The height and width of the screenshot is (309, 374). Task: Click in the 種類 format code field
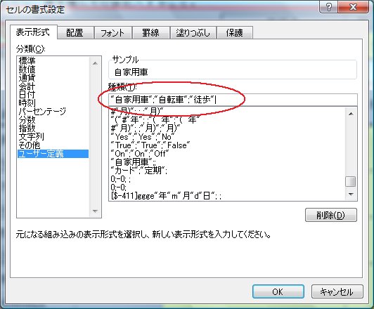(233, 100)
